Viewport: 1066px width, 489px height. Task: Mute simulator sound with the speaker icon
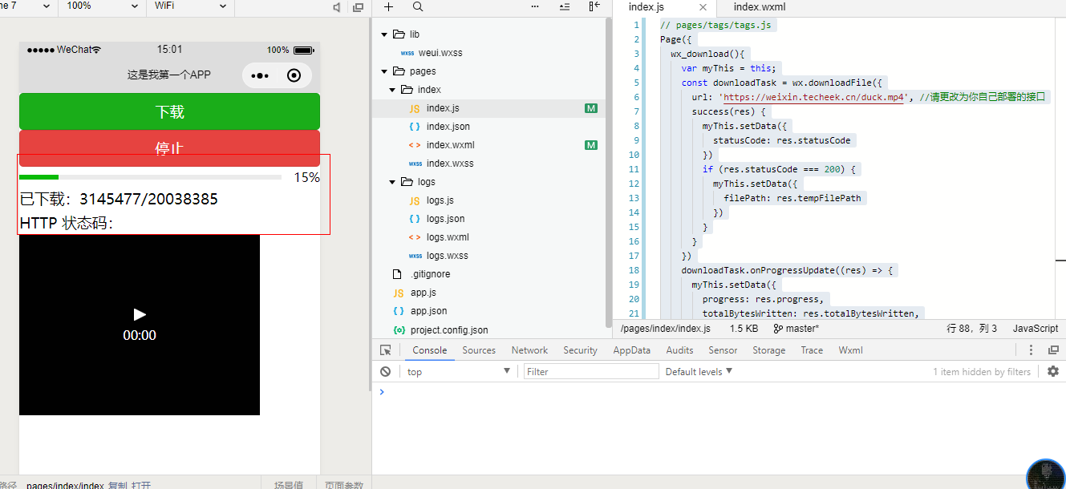tap(337, 7)
